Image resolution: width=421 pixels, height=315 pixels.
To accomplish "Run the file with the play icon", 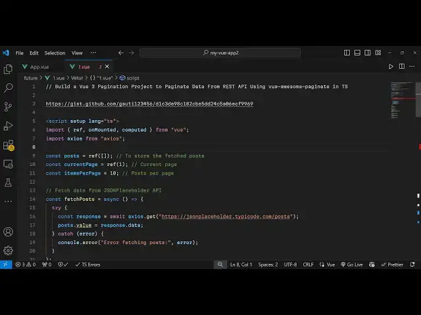I will click(x=391, y=66).
